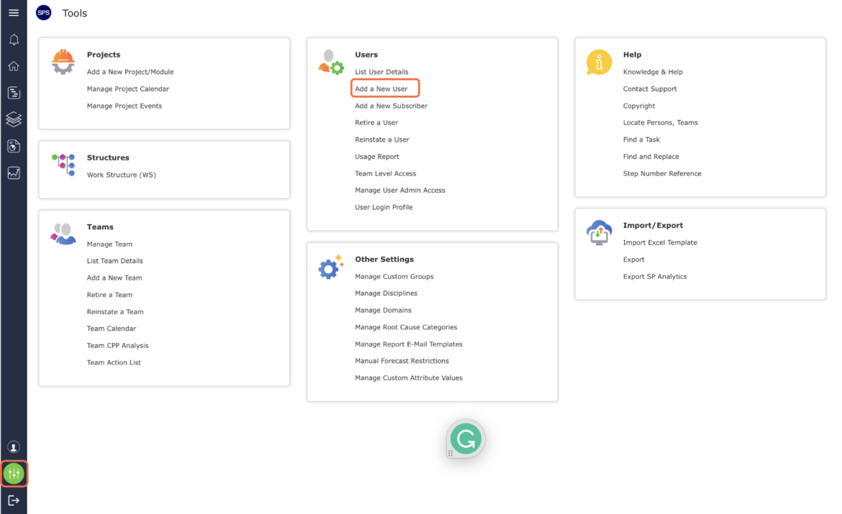Open Find a Task

(x=641, y=139)
